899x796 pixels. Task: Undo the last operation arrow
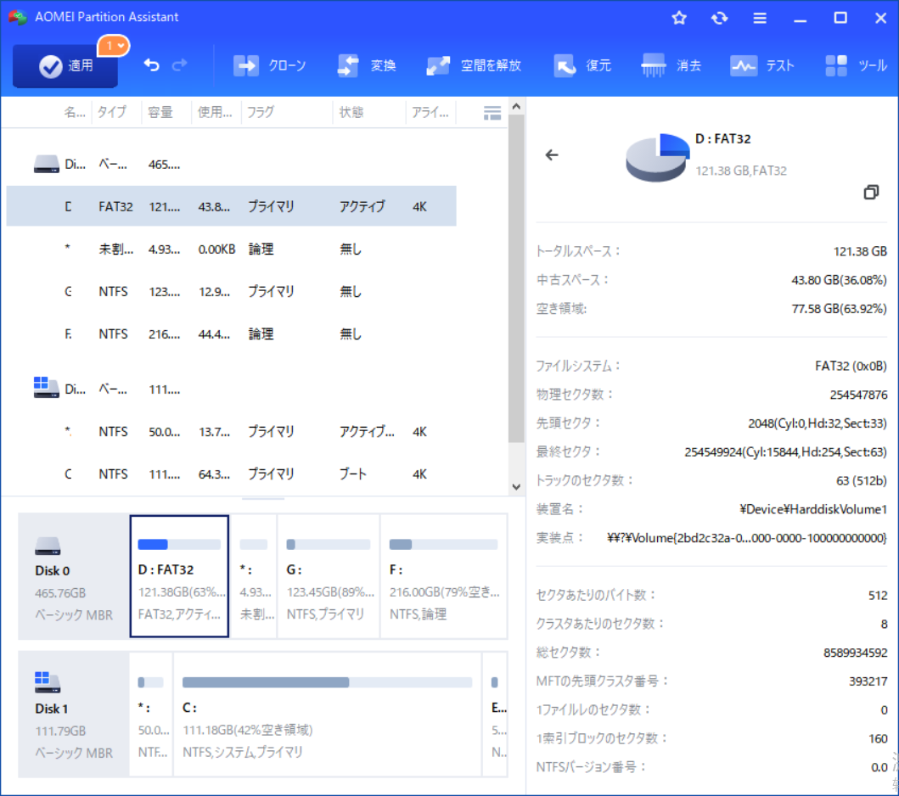click(x=151, y=65)
